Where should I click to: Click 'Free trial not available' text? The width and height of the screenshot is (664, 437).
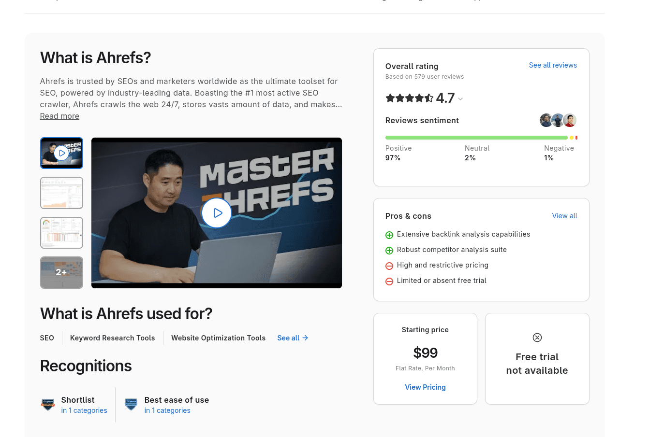[537, 364]
